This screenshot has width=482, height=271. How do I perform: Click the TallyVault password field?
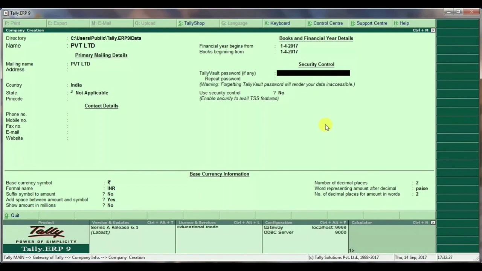pyautogui.click(x=313, y=73)
